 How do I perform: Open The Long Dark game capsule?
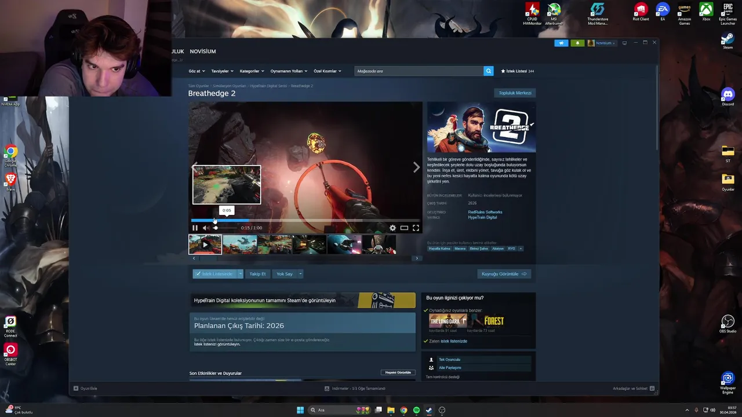tap(448, 321)
